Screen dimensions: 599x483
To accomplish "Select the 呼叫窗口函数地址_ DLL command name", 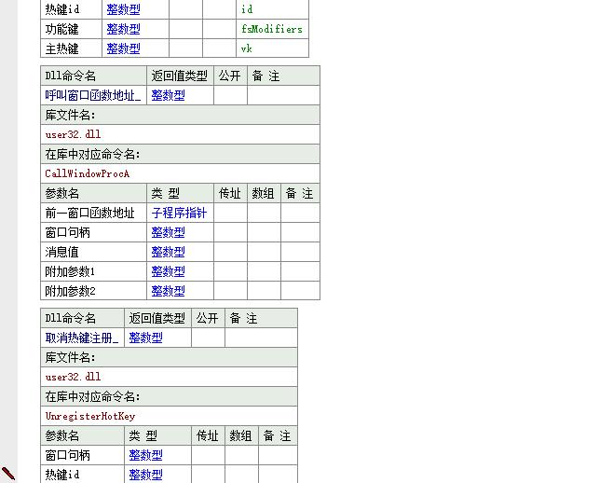I will pos(93,95).
